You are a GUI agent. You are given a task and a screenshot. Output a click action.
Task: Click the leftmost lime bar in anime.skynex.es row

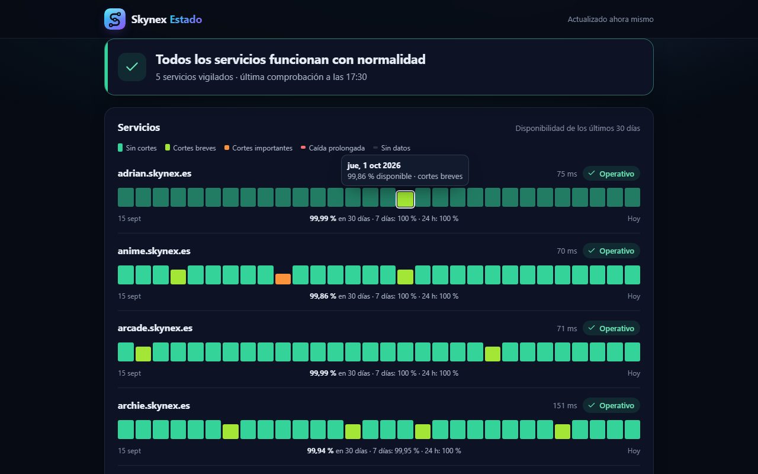tap(178, 277)
